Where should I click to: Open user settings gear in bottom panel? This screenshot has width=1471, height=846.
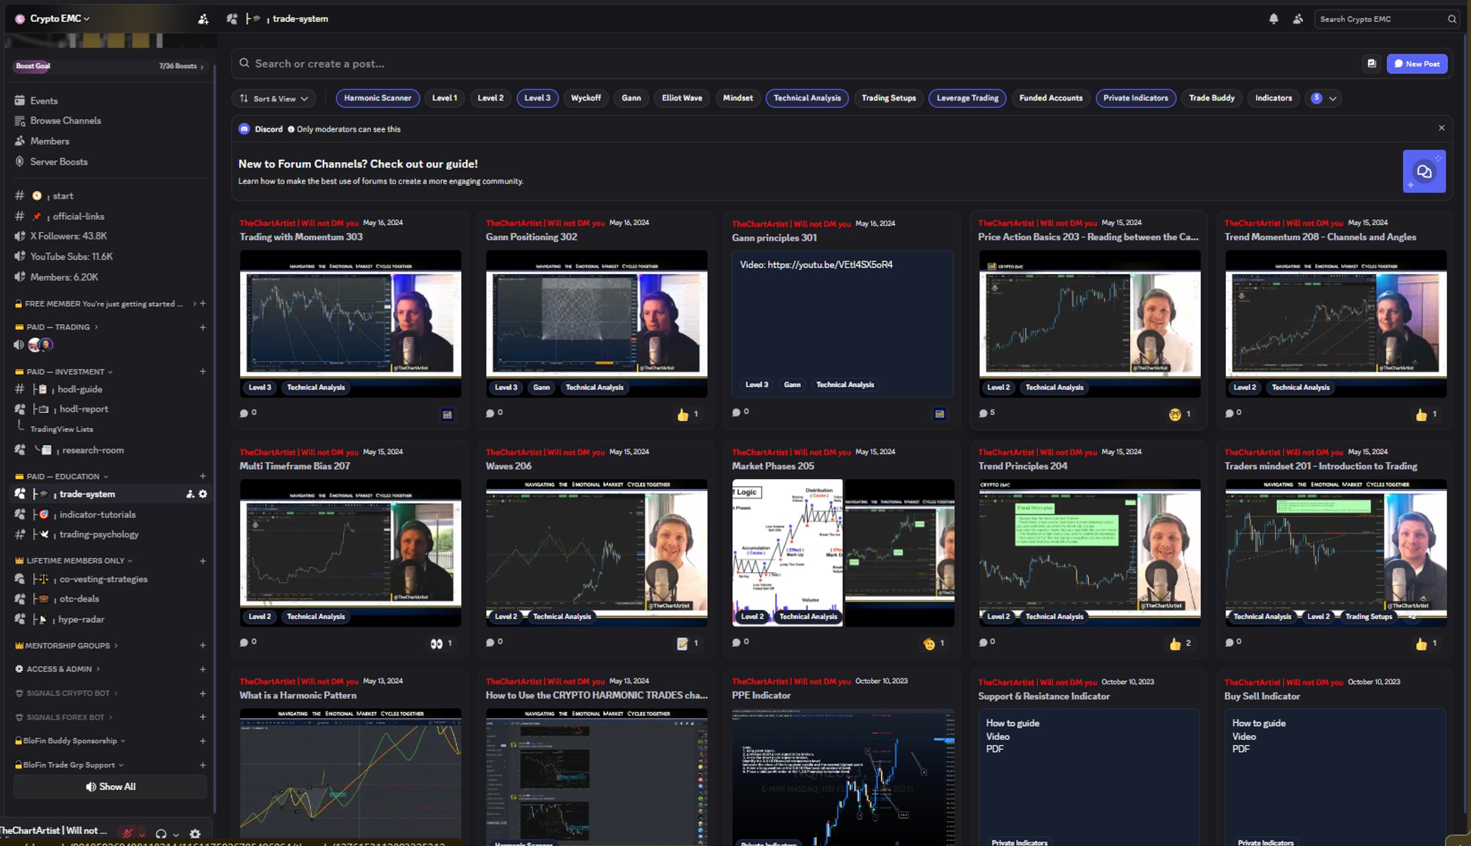[x=195, y=834]
